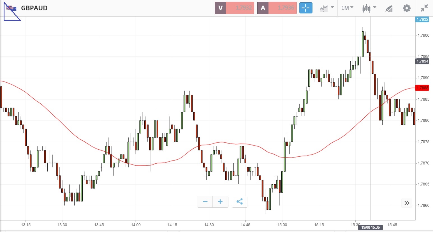Click the blue current price 1,7932 label
Viewport: 433px width, 232px height.
422,19
